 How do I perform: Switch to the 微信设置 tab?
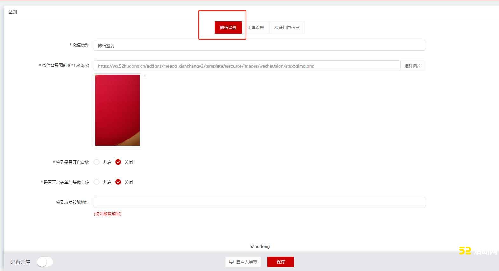click(x=228, y=28)
